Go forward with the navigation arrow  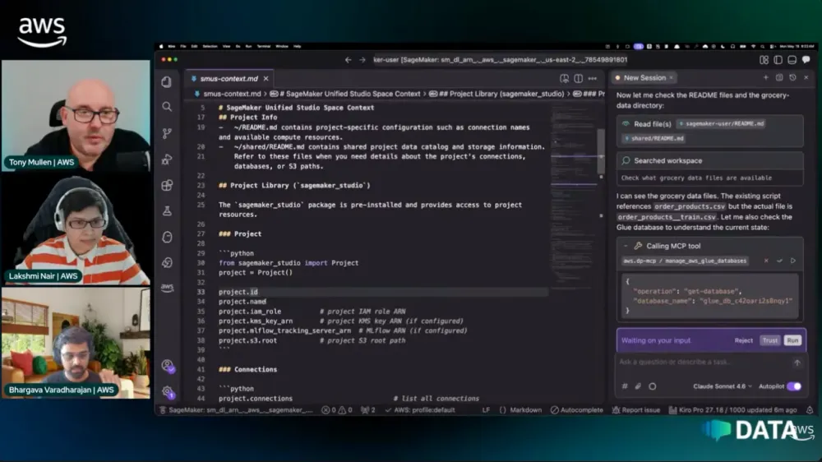point(363,60)
